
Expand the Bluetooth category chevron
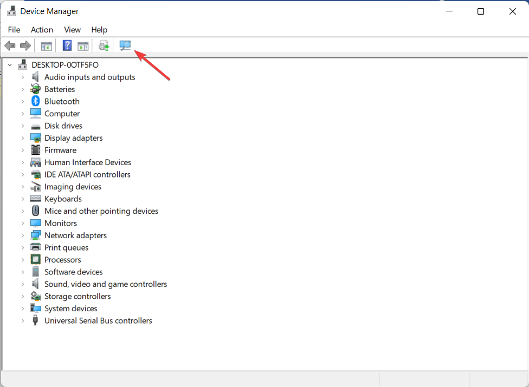pyautogui.click(x=23, y=101)
